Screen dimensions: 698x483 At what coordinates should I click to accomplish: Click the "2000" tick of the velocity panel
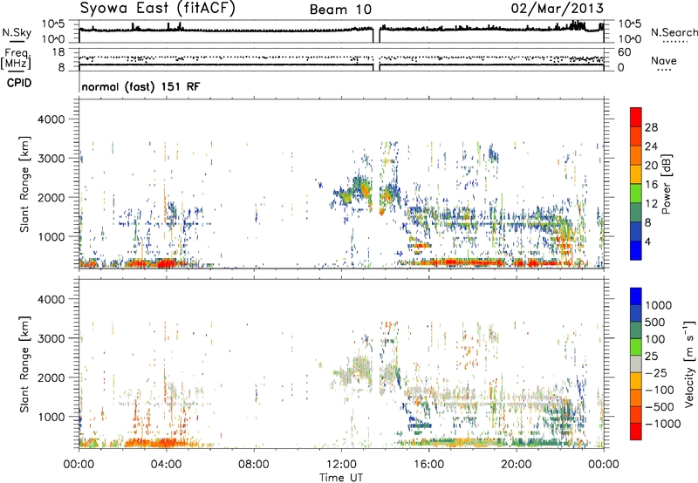51,378
